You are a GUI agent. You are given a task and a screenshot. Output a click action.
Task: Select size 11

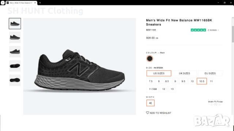(x=211, y=81)
